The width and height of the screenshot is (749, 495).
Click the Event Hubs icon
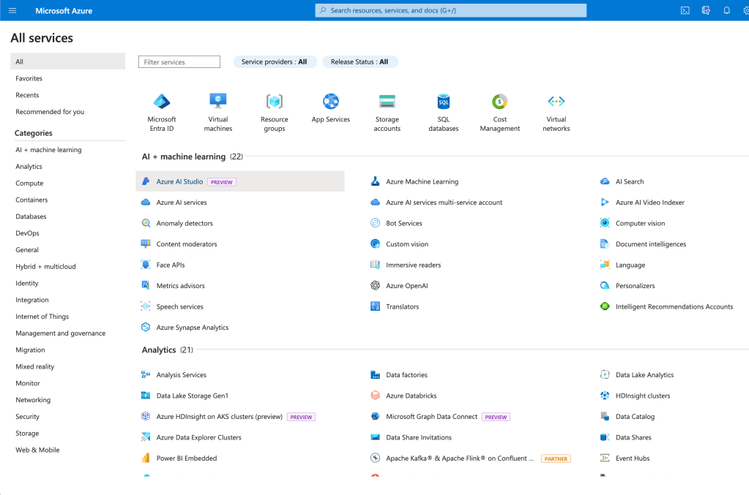tap(605, 458)
